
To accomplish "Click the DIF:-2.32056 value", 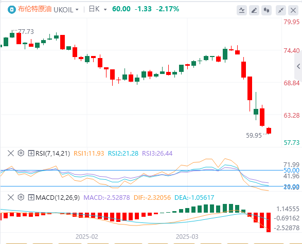I will coord(152,197).
